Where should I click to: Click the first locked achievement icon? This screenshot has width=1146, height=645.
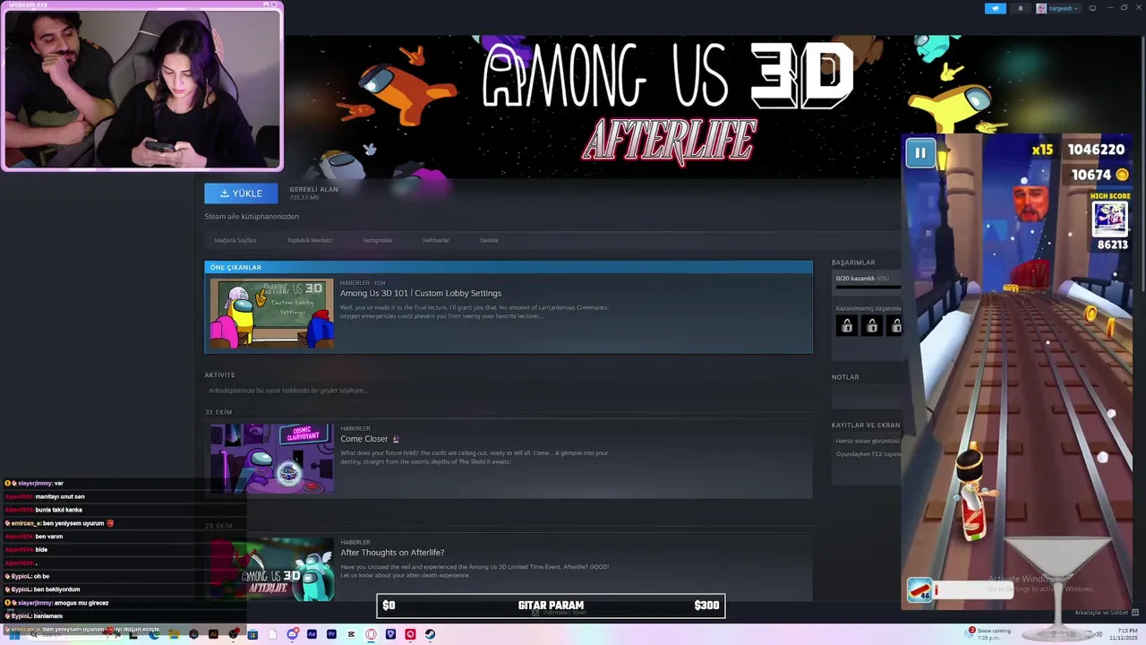click(847, 326)
